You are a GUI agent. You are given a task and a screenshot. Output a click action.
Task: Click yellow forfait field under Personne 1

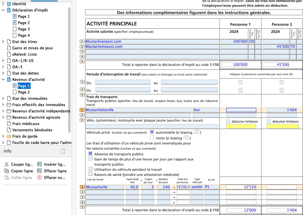pyautogui.click(x=241, y=126)
